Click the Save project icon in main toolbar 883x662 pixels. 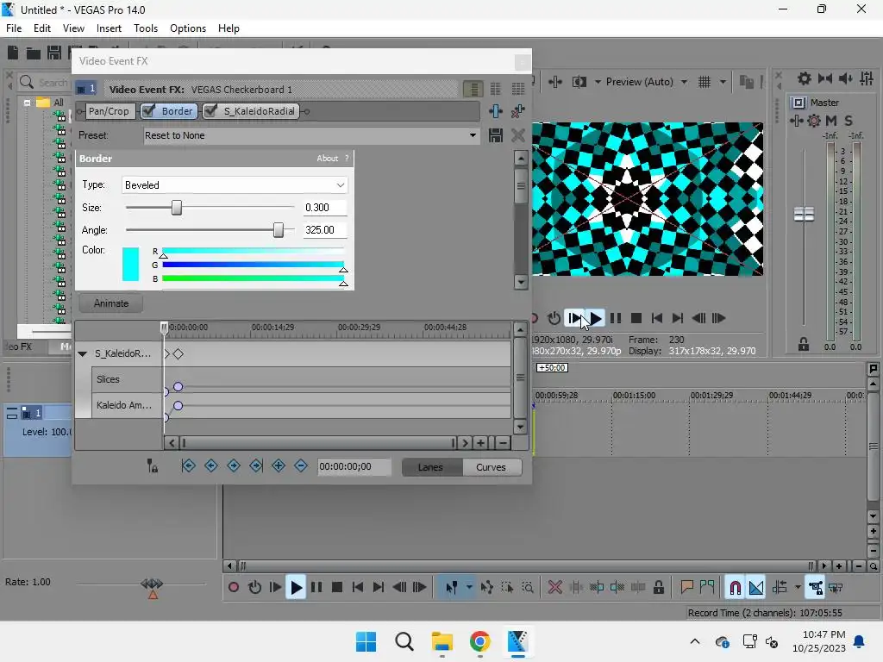pos(54,53)
